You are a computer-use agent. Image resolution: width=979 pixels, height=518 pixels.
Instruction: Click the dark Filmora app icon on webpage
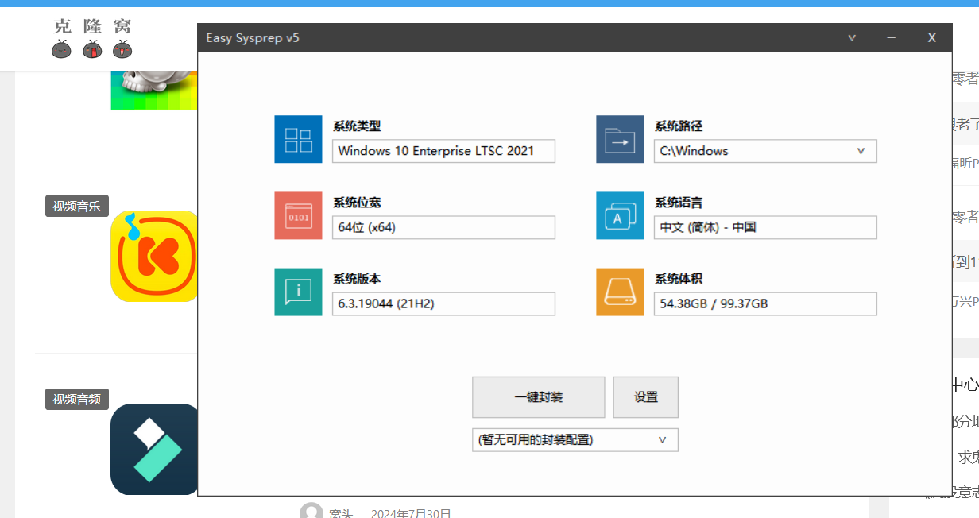(x=154, y=449)
